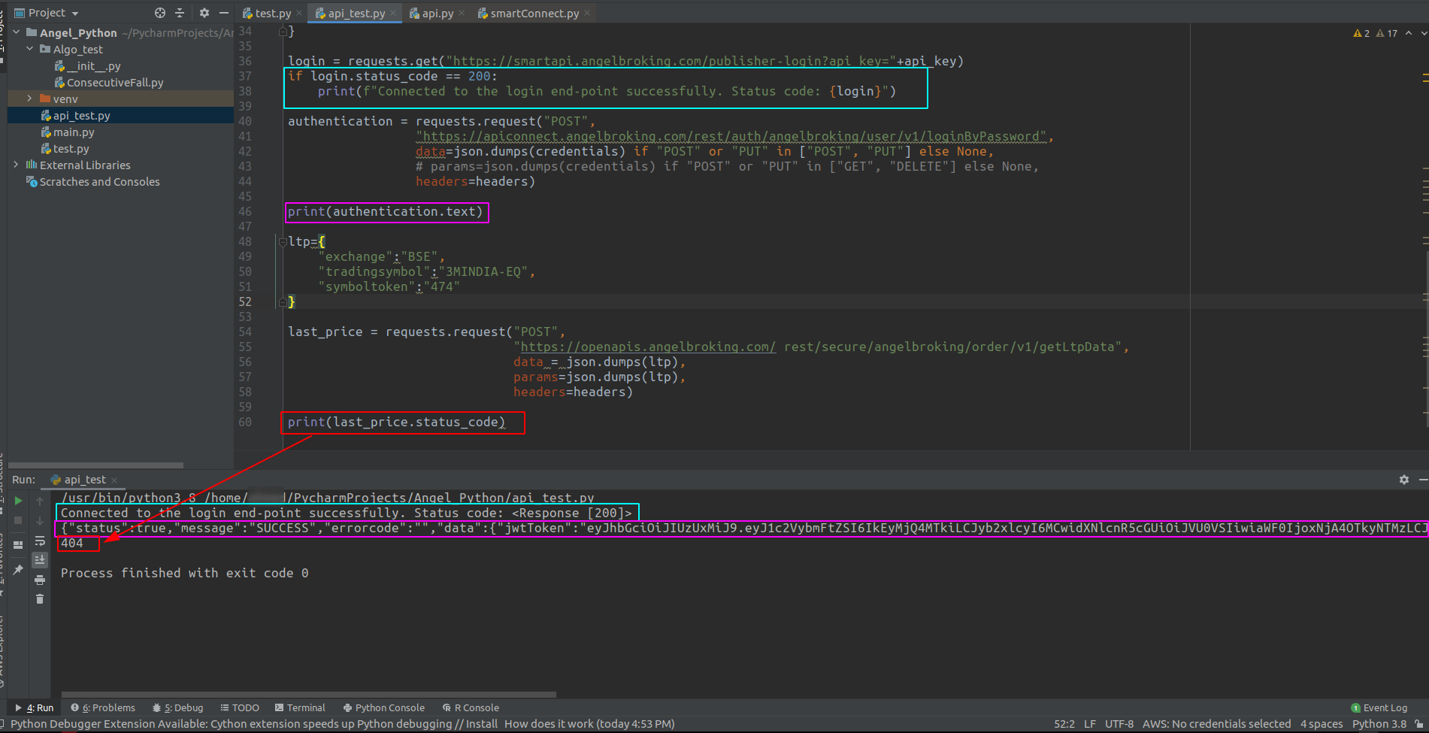This screenshot has width=1429, height=733.
Task: Click the Restore Layout icon in Run panel
Action: (18, 544)
